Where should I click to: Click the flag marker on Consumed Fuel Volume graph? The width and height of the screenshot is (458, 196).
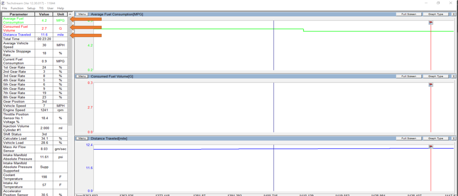431,85
